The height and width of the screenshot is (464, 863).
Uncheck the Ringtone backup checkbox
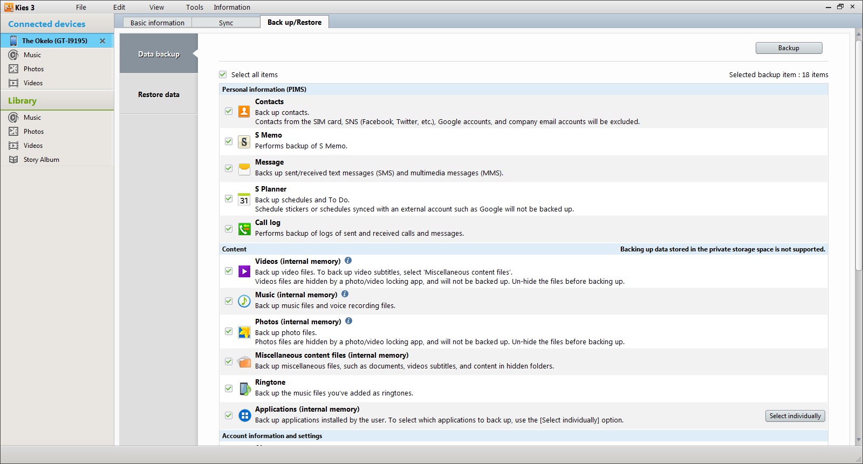click(x=229, y=388)
